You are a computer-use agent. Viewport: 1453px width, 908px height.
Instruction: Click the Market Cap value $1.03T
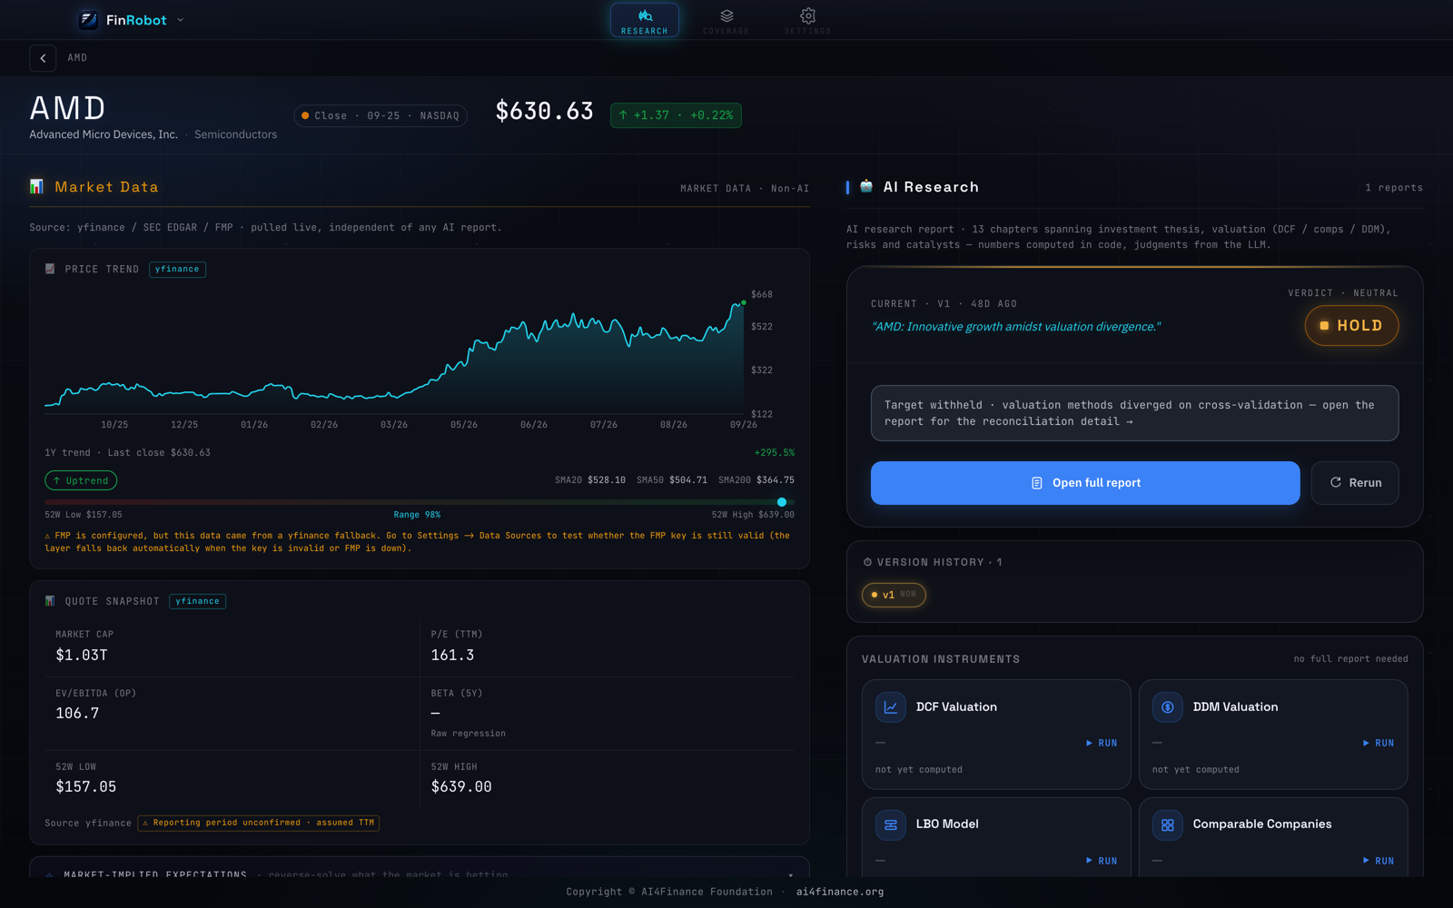pyautogui.click(x=82, y=655)
